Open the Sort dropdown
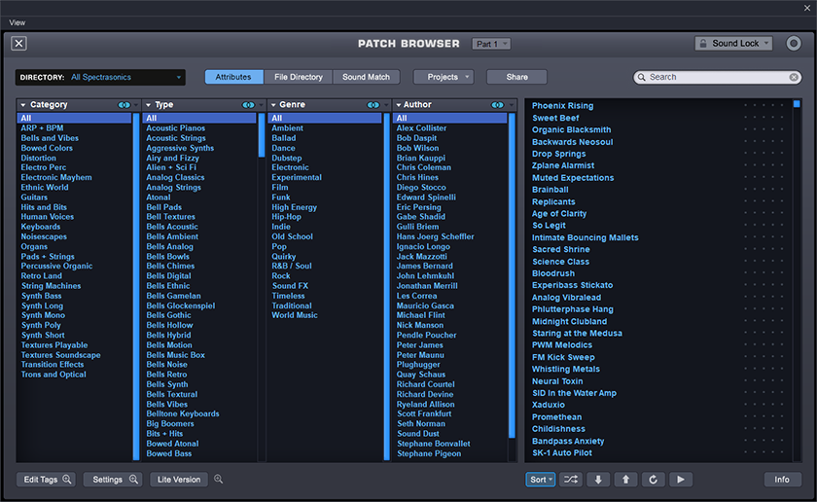 click(541, 479)
